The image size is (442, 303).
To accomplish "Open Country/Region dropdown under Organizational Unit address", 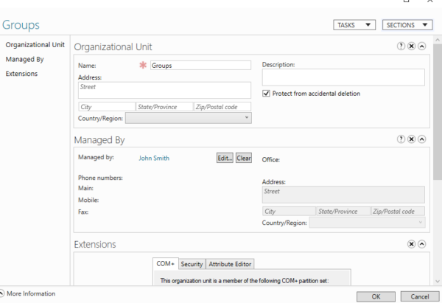I will (x=188, y=117).
